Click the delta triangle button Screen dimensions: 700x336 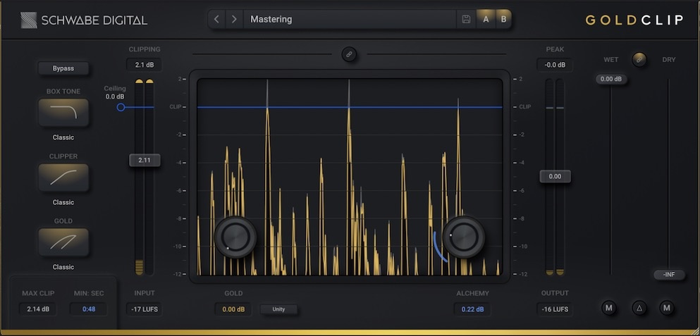click(x=639, y=308)
